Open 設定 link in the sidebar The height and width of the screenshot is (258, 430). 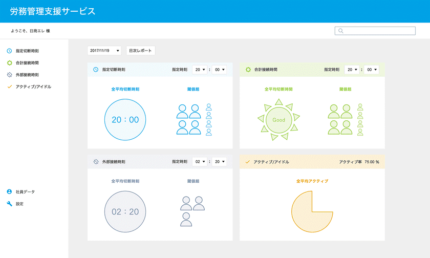tap(19, 204)
